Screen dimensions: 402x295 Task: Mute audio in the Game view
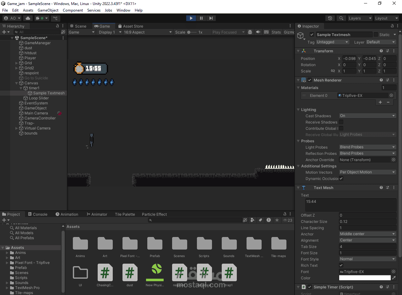pos(258,32)
